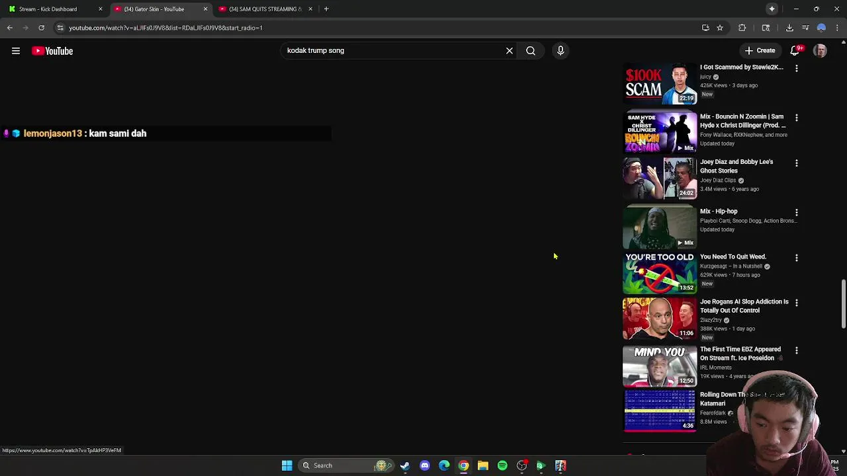847x476 pixels.
Task: Open Chrome three-dot menu
Action: point(837,28)
